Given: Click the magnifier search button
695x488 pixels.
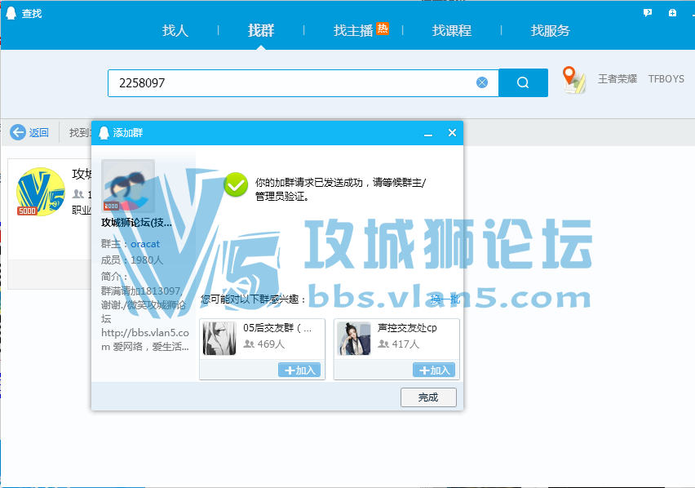Looking at the screenshot, I should click(x=523, y=82).
